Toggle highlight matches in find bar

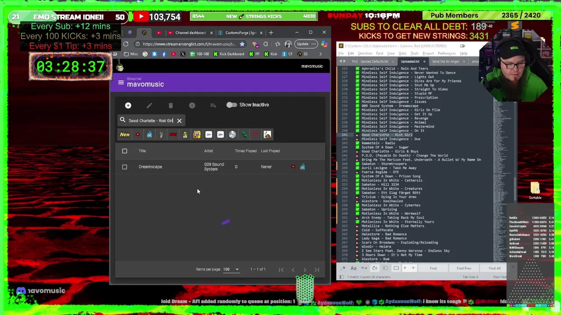click(x=396, y=268)
